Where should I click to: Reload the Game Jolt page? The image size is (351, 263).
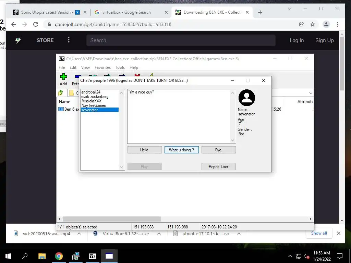(36, 24)
